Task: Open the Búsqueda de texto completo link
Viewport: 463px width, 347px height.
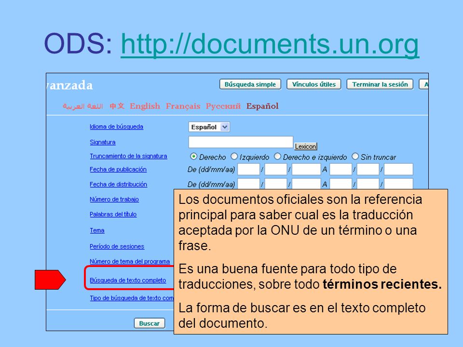Action: 128,280
